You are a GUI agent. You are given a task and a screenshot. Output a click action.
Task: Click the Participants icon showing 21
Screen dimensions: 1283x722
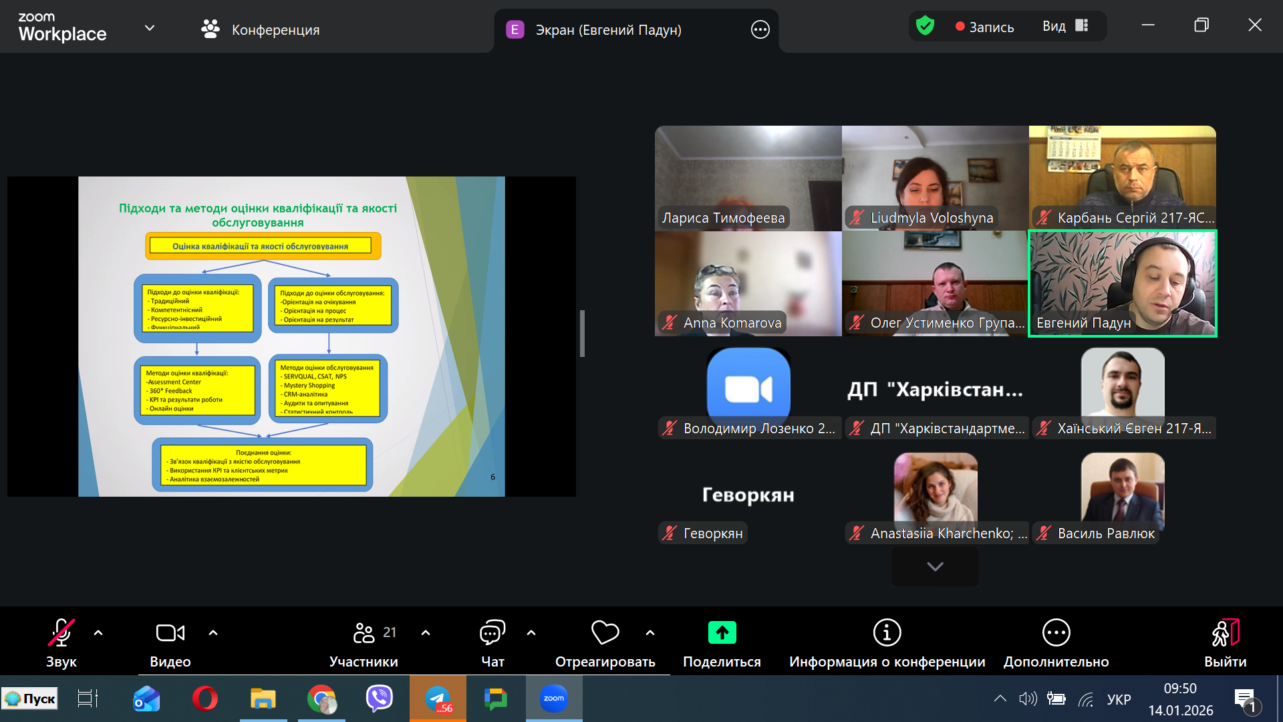pos(364,633)
